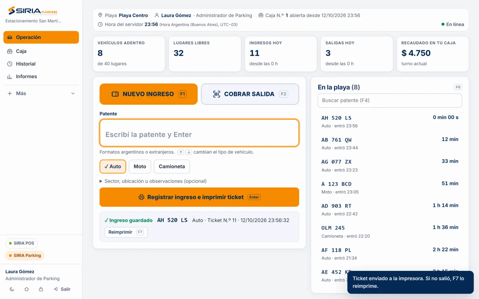Screen dimensions: 479x299
Task: Select Camioneta vehicle type
Action: [x=172, y=166]
